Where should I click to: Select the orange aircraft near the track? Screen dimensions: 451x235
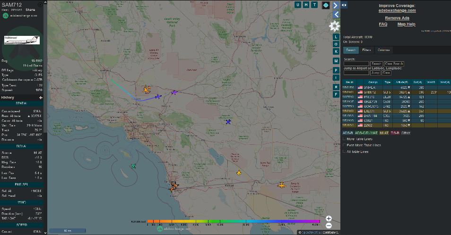147,89
